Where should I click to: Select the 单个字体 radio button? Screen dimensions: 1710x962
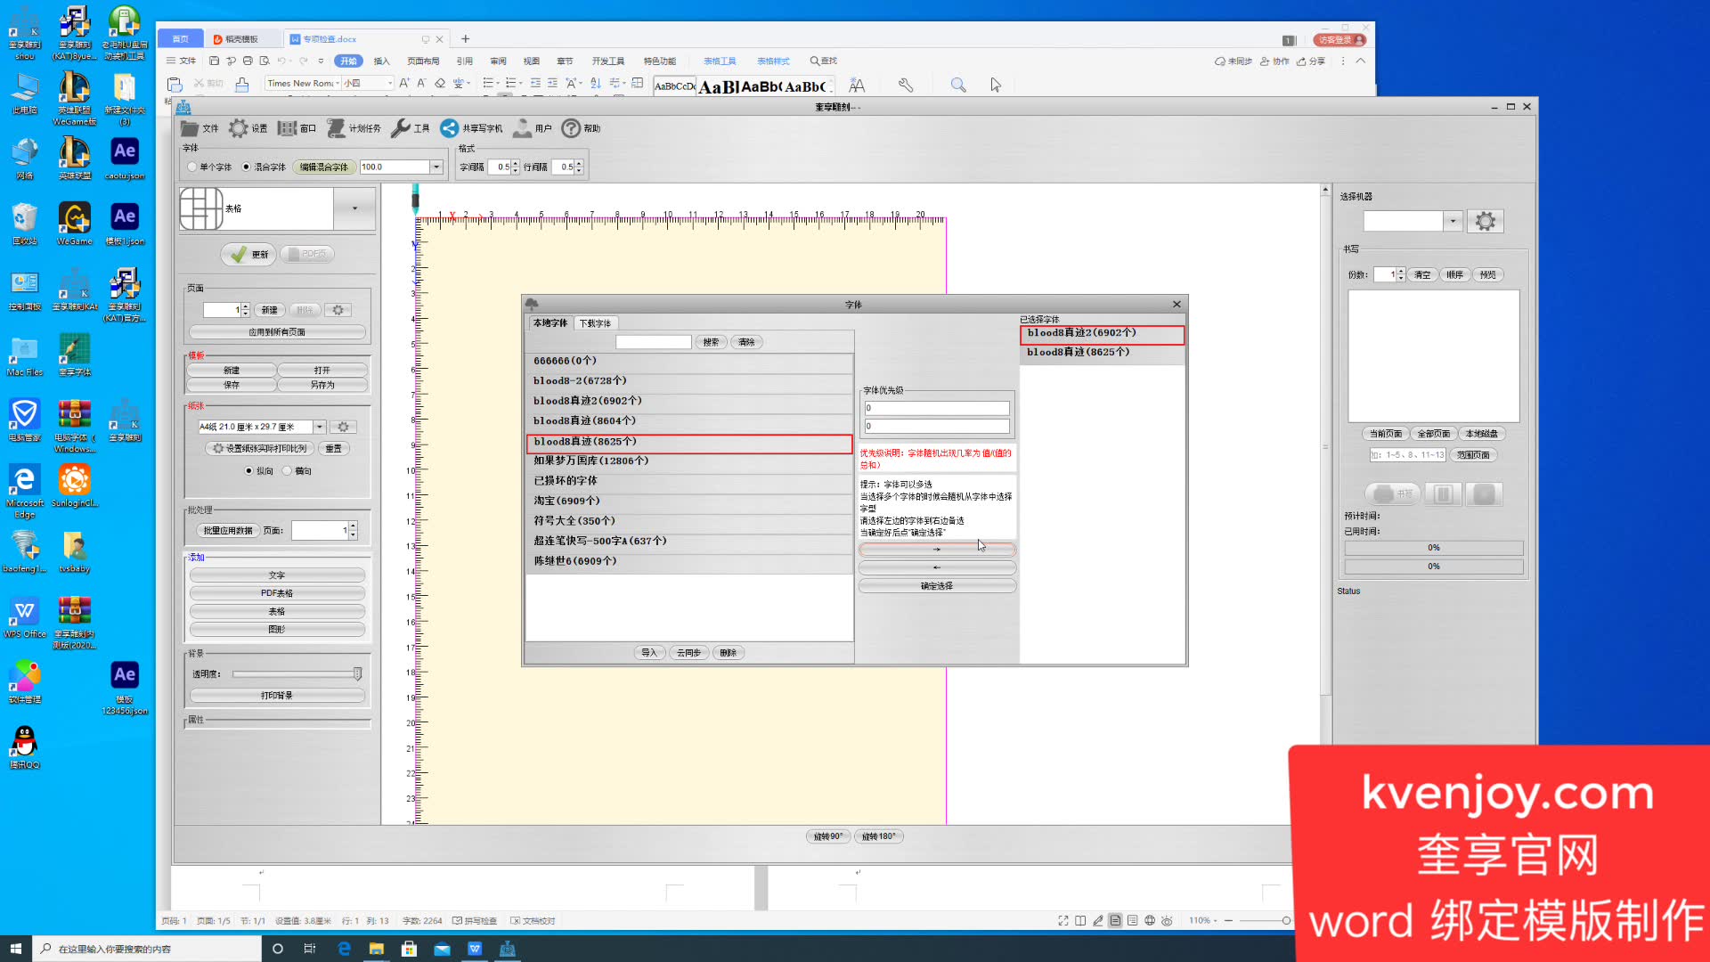click(x=192, y=167)
